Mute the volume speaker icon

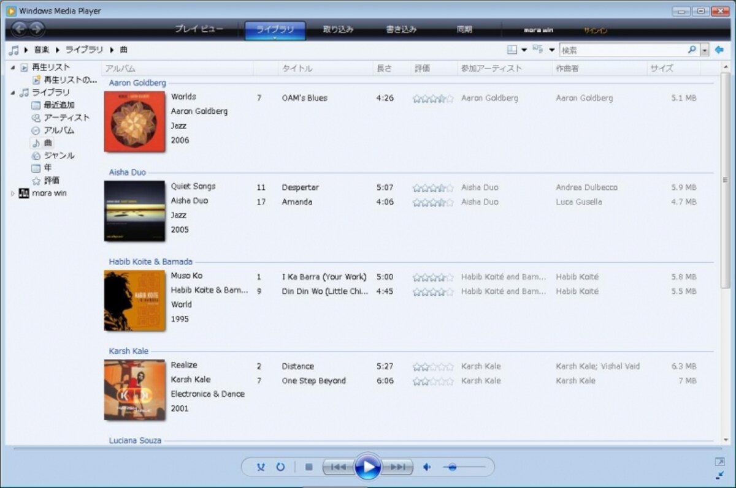(x=427, y=467)
